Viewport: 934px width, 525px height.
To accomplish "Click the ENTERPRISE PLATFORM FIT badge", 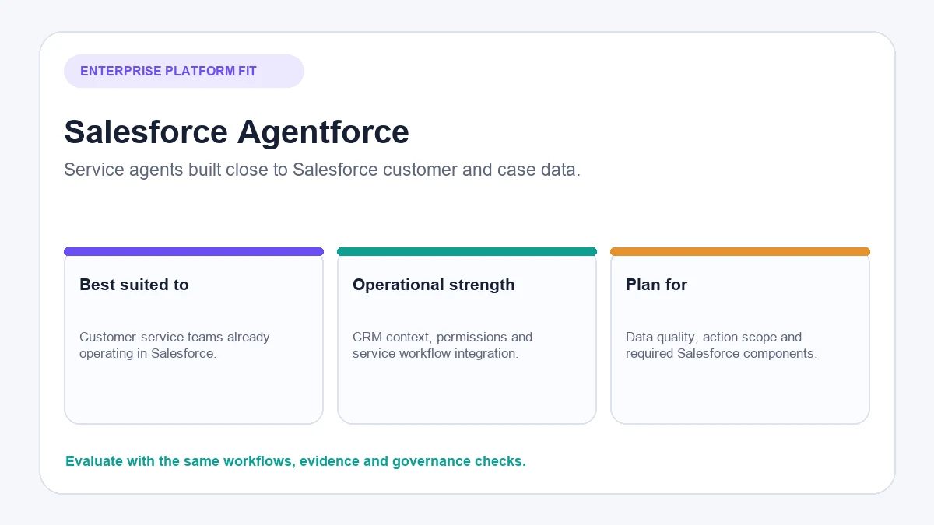I will pyautogui.click(x=184, y=71).
